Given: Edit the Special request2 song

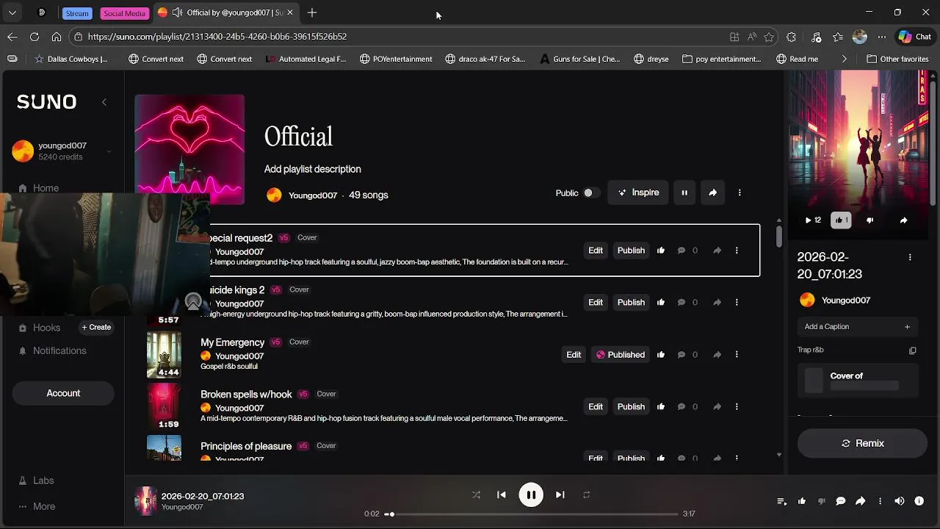Looking at the screenshot, I should coord(596,251).
